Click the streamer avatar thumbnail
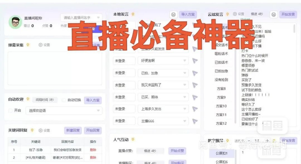 pyautogui.click(x=15, y=22)
